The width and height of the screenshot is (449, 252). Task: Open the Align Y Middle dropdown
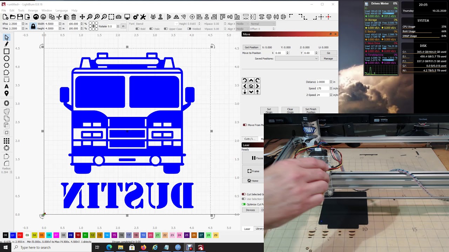point(242,29)
